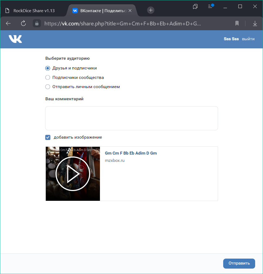Uncheck the добавить изображение checkbox

click(48, 137)
